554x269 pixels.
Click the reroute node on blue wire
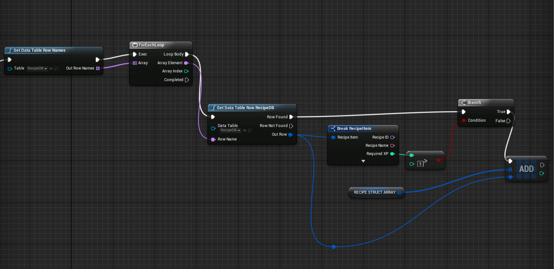pyautogui.click(x=334, y=247)
